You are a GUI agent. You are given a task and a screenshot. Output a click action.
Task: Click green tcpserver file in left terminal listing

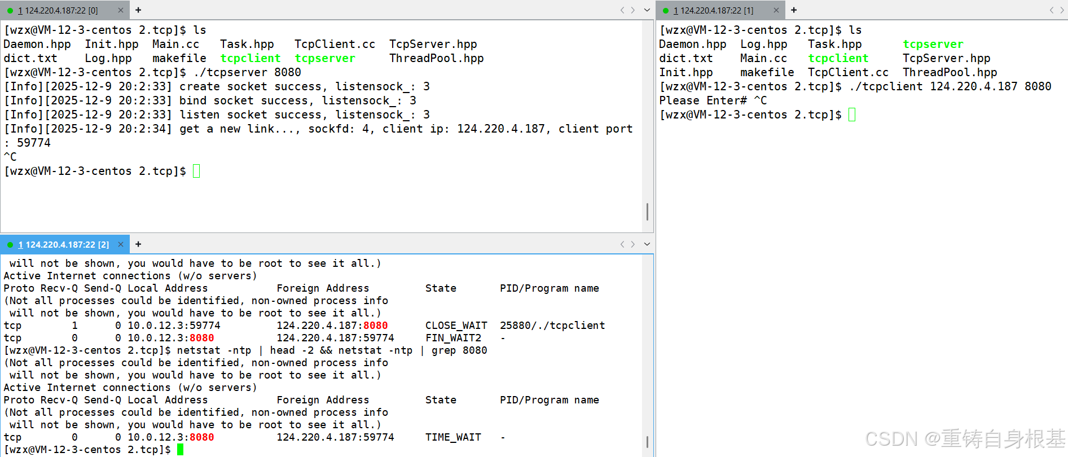pos(325,58)
